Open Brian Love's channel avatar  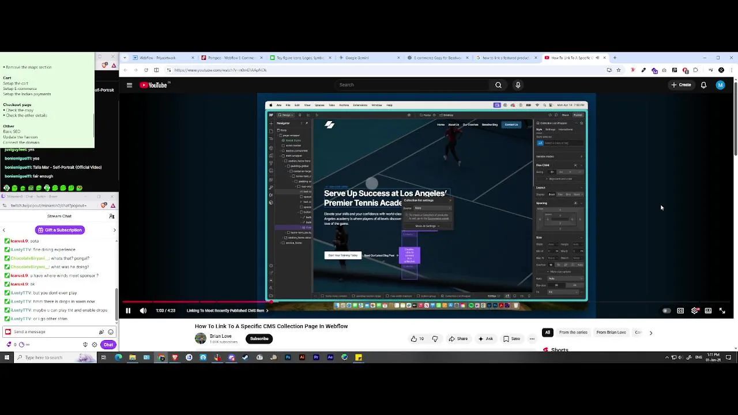point(200,339)
